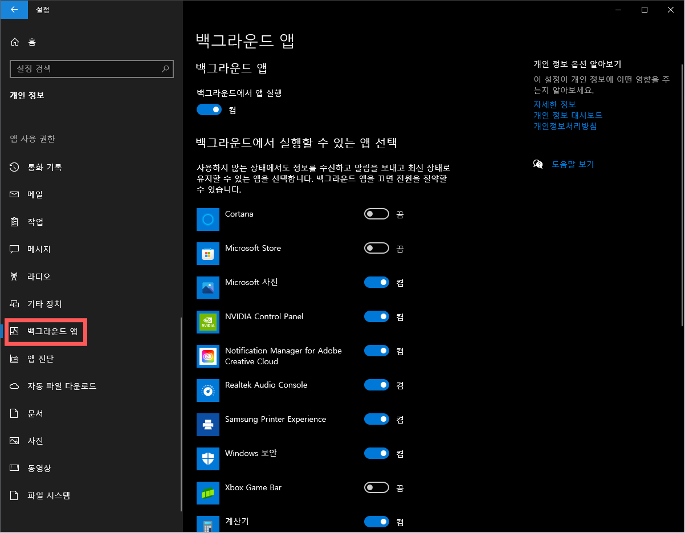Click the email envelope icon
Screen dimensions: 685x533
click(15, 194)
